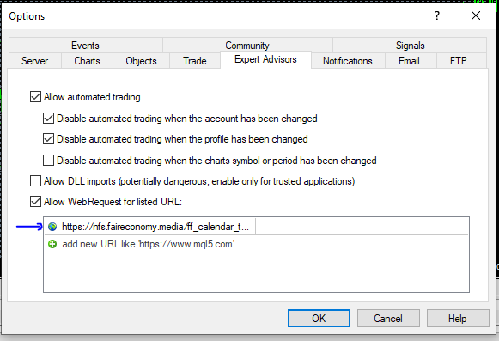Uncheck Allow WebRequest for listed URL

tap(35, 202)
